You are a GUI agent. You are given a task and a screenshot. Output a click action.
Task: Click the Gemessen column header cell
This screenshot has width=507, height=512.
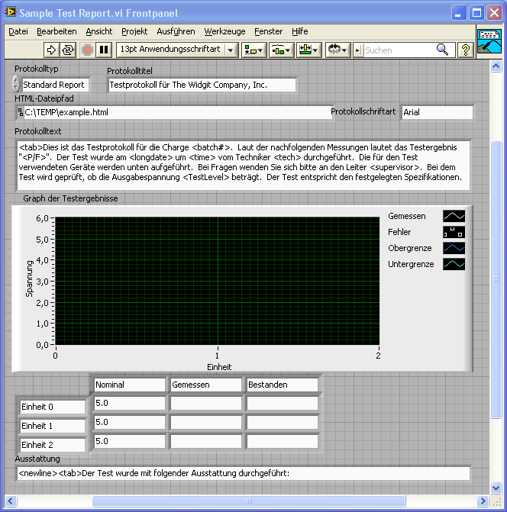206,385
